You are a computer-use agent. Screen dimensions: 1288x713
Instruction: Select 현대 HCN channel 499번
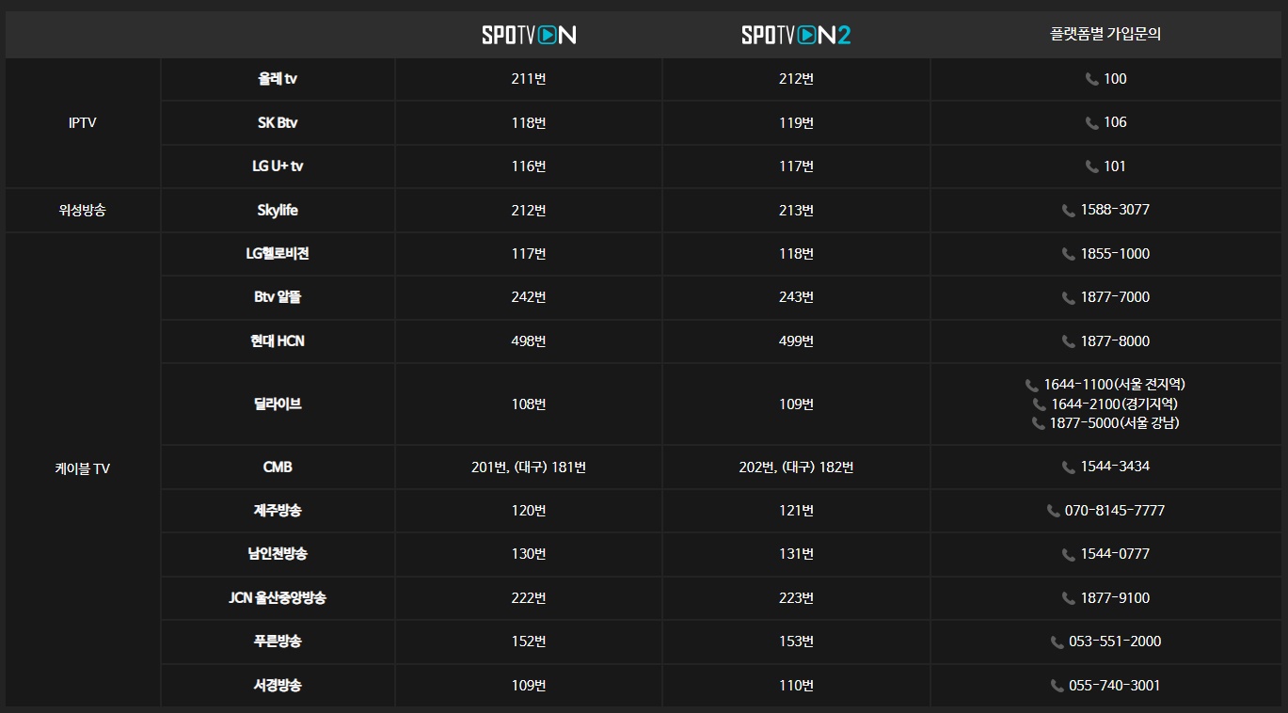[796, 341]
